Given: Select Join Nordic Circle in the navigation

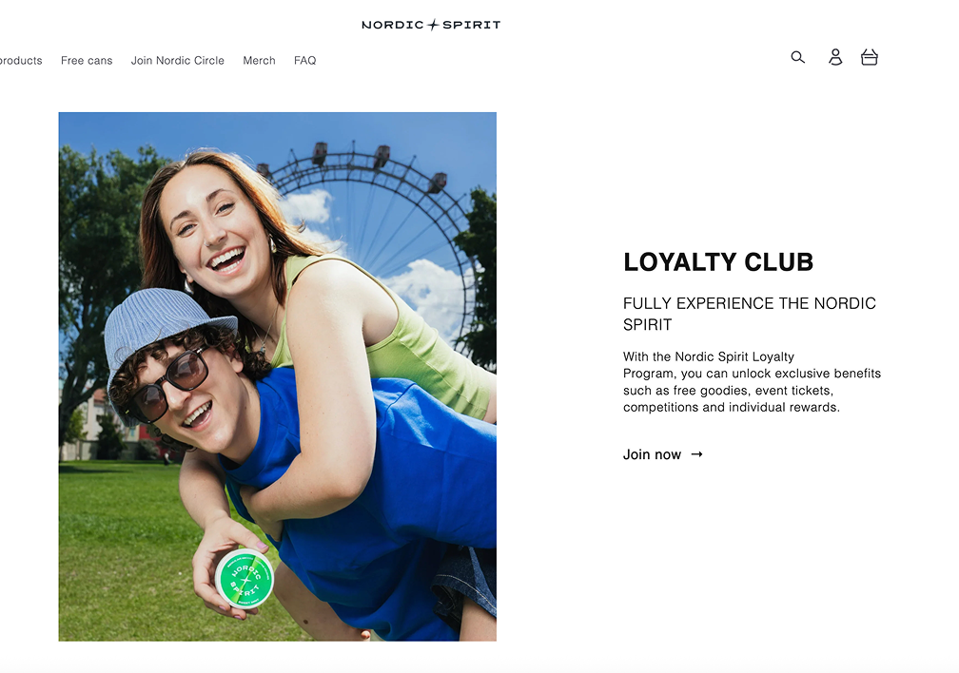Looking at the screenshot, I should tap(177, 61).
